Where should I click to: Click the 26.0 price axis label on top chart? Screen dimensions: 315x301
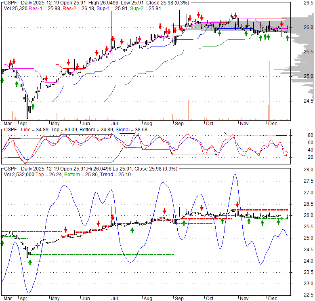[x=309, y=27]
